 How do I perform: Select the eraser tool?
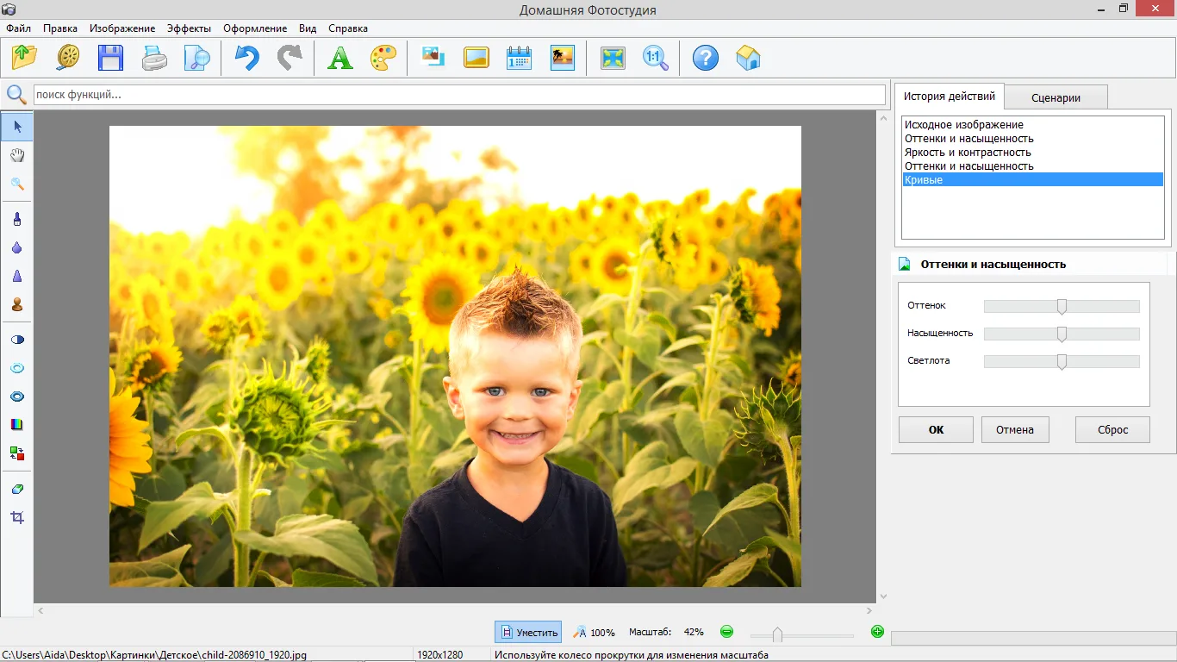17,489
